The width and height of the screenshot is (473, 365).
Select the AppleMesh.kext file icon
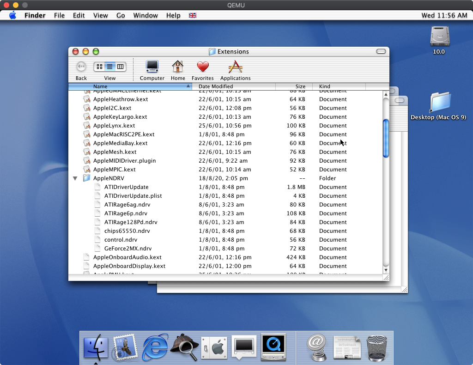click(87, 152)
